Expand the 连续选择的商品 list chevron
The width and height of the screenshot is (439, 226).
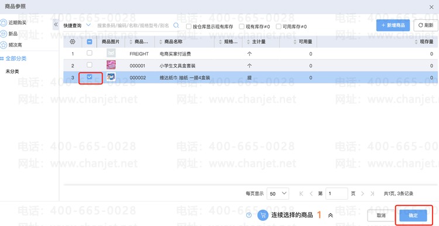click(x=330, y=215)
